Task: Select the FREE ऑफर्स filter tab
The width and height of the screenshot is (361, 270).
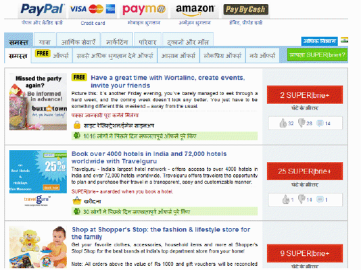Action: tap(51, 55)
